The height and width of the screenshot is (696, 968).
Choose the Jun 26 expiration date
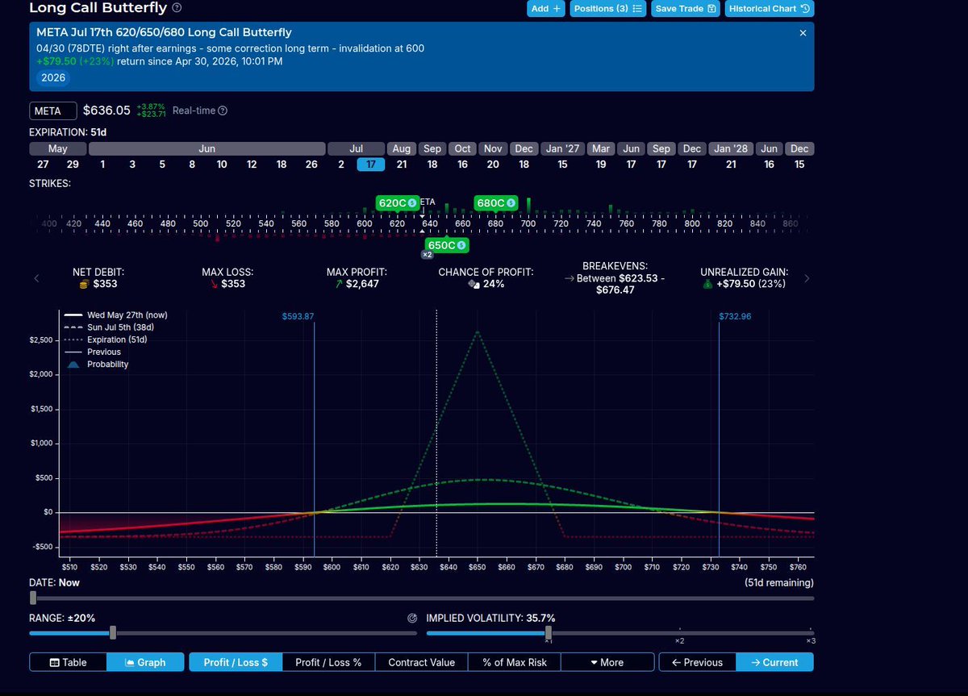coord(311,165)
